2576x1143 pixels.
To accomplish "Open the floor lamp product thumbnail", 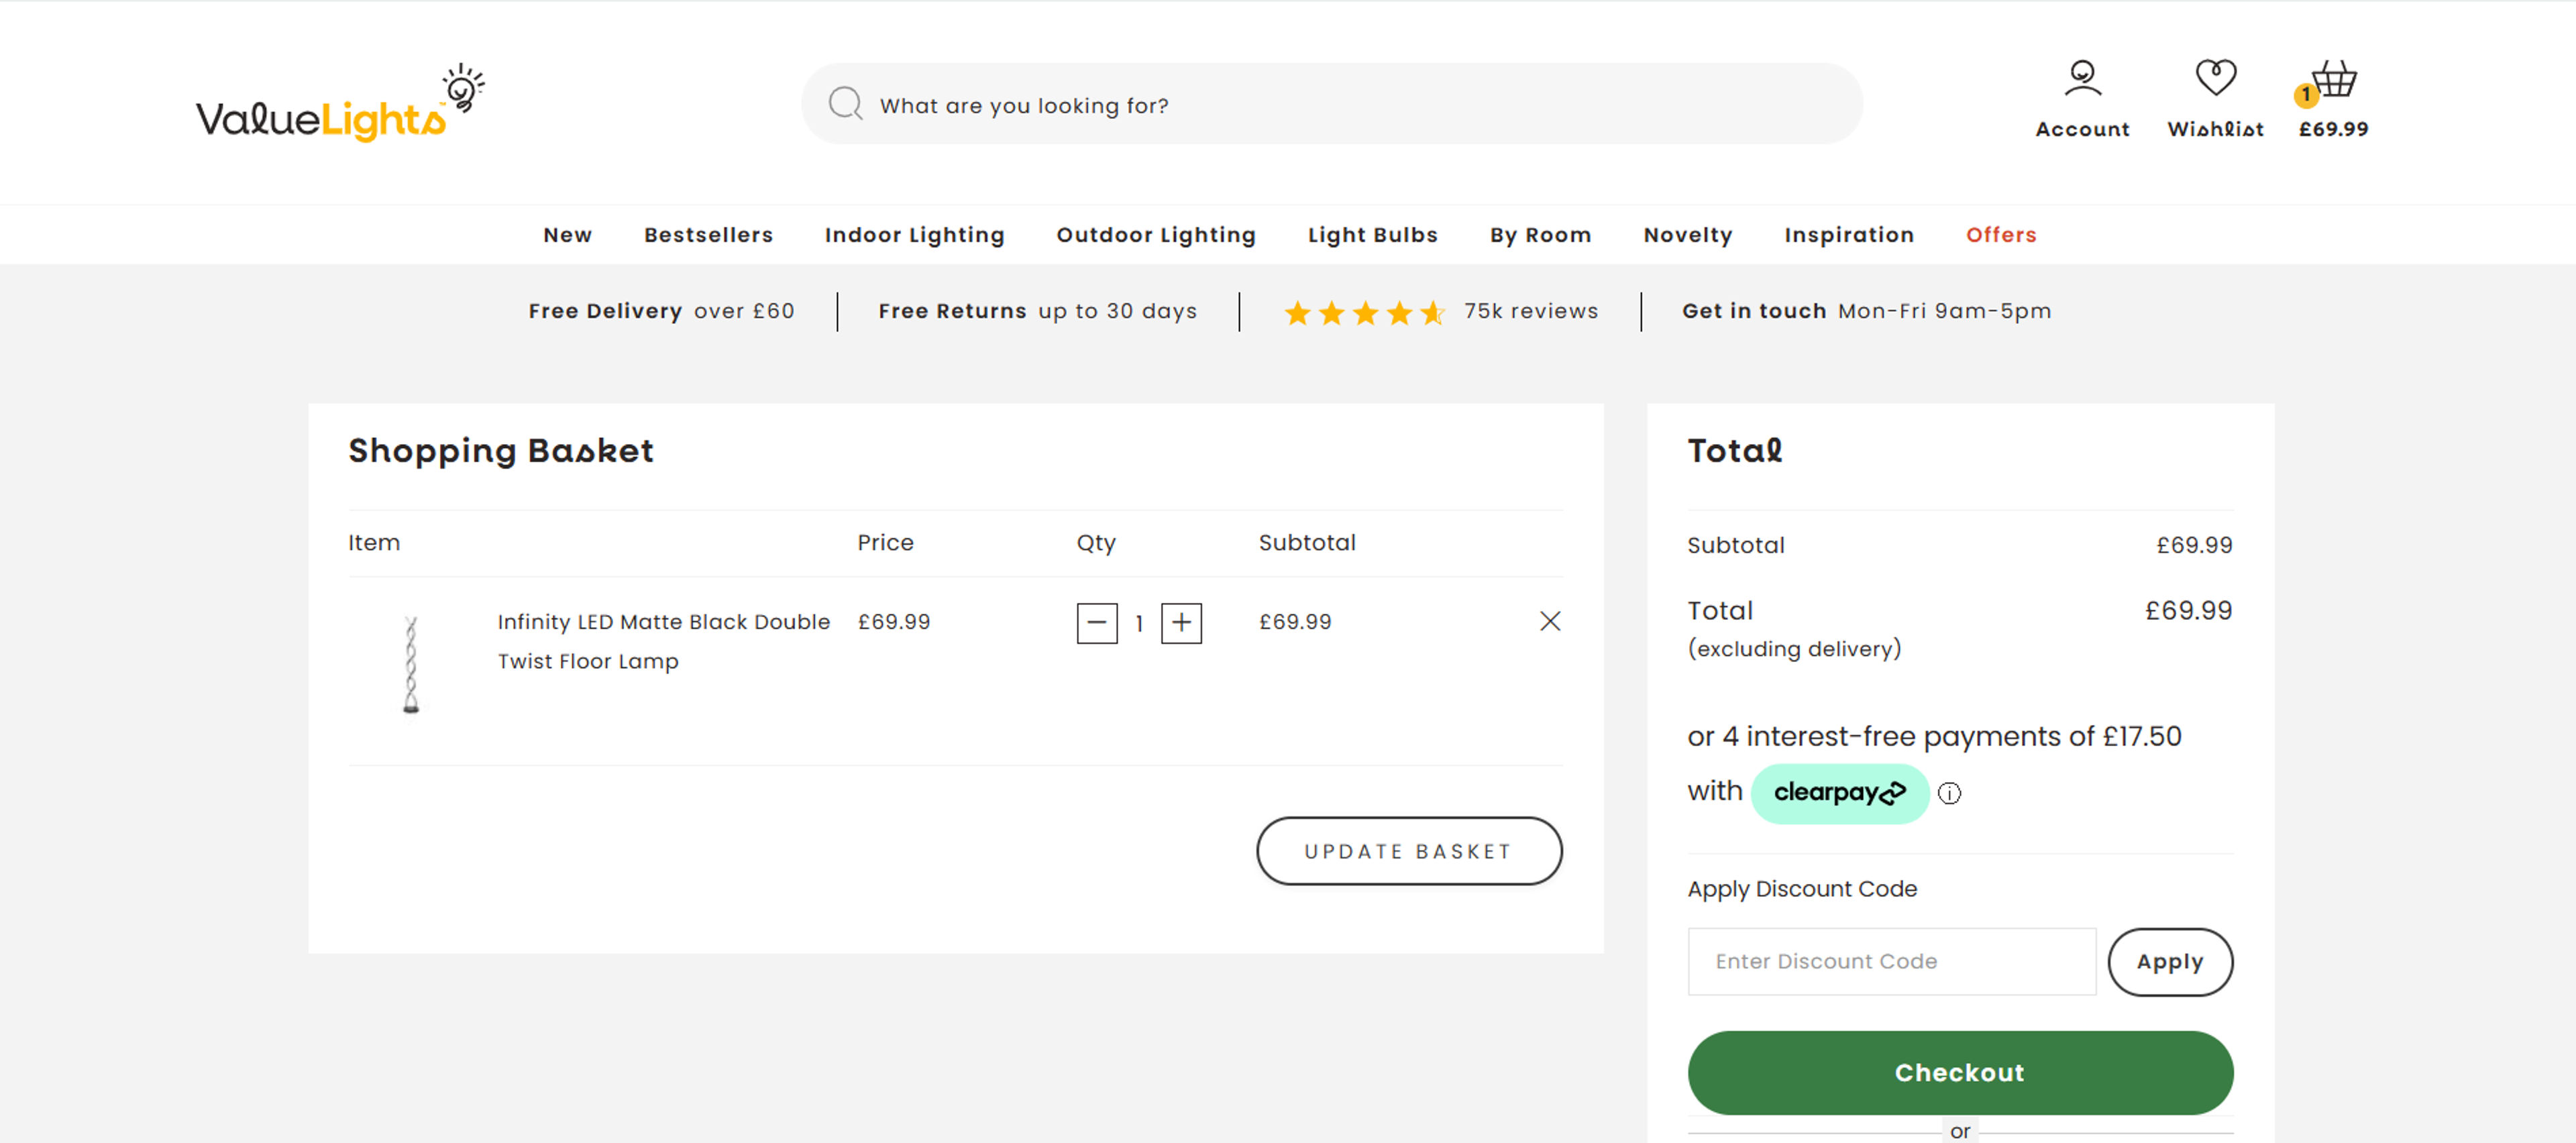I will coord(410,664).
